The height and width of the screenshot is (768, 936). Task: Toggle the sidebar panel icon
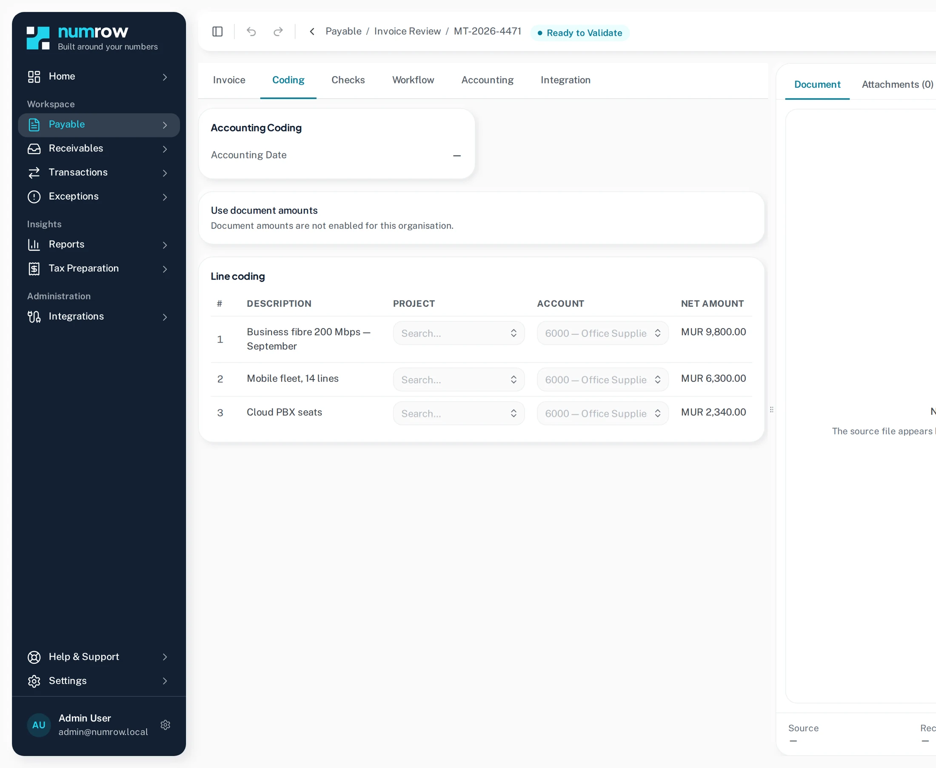pos(217,31)
